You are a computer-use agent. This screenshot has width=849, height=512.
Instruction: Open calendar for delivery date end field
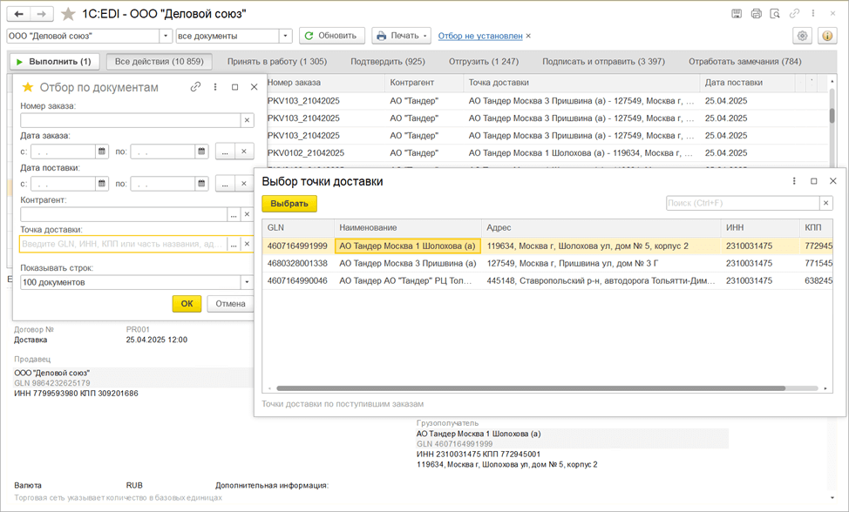coord(202,184)
